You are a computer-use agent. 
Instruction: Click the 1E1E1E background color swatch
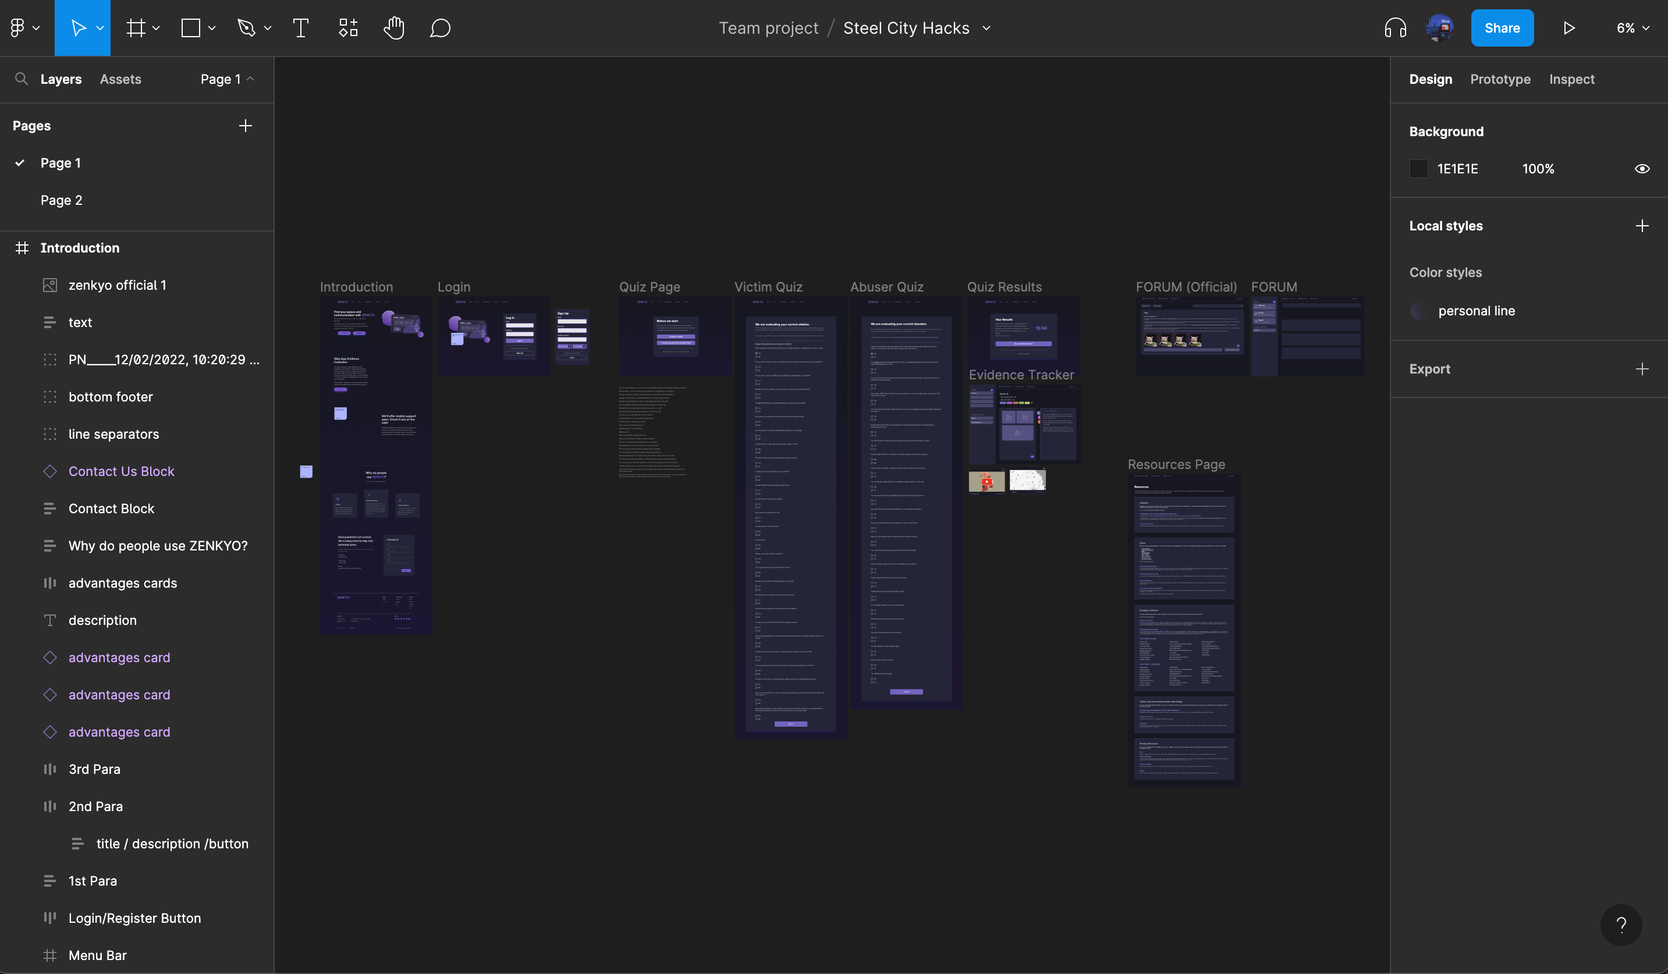pos(1418,169)
